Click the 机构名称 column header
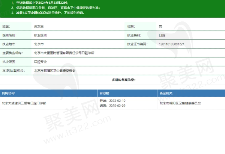Viewport: 225px width, 154px height. tap(8, 93)
